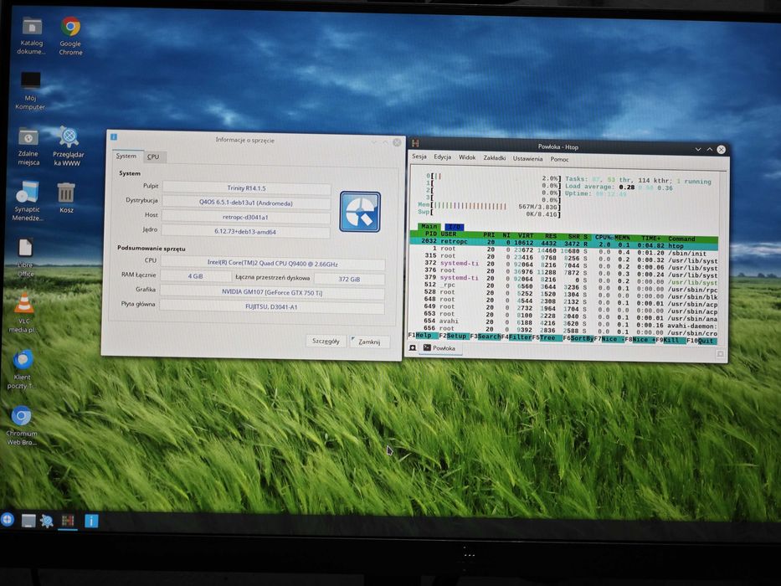Click the info icon in hardware dialog title
This screenshot has height=586, width=781.
click(114, 137)
